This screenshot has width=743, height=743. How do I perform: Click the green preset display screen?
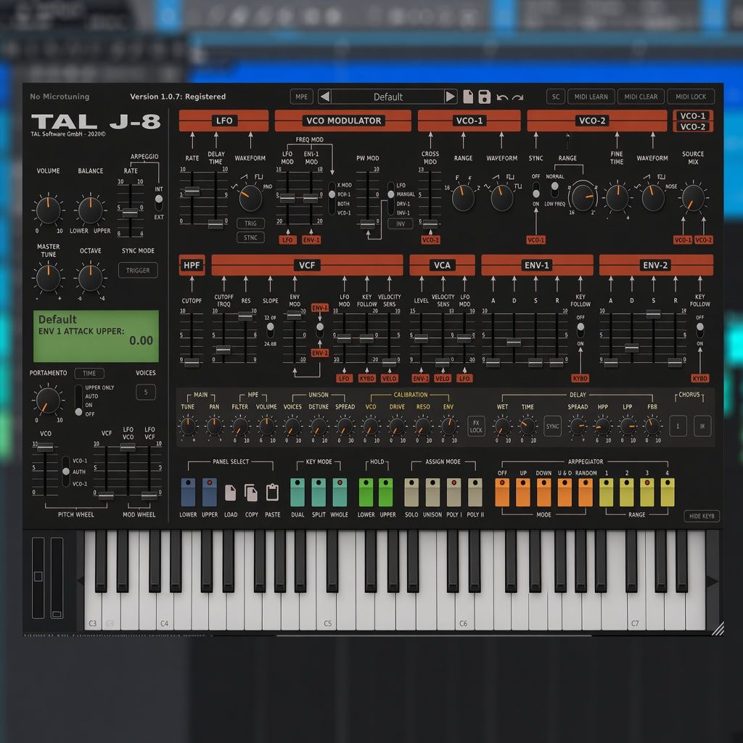(x=96, y=336)
